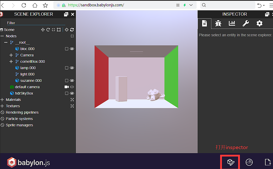
Task: Expand the Camera node in Scene Explorer
Action: [x=11, y=55]
